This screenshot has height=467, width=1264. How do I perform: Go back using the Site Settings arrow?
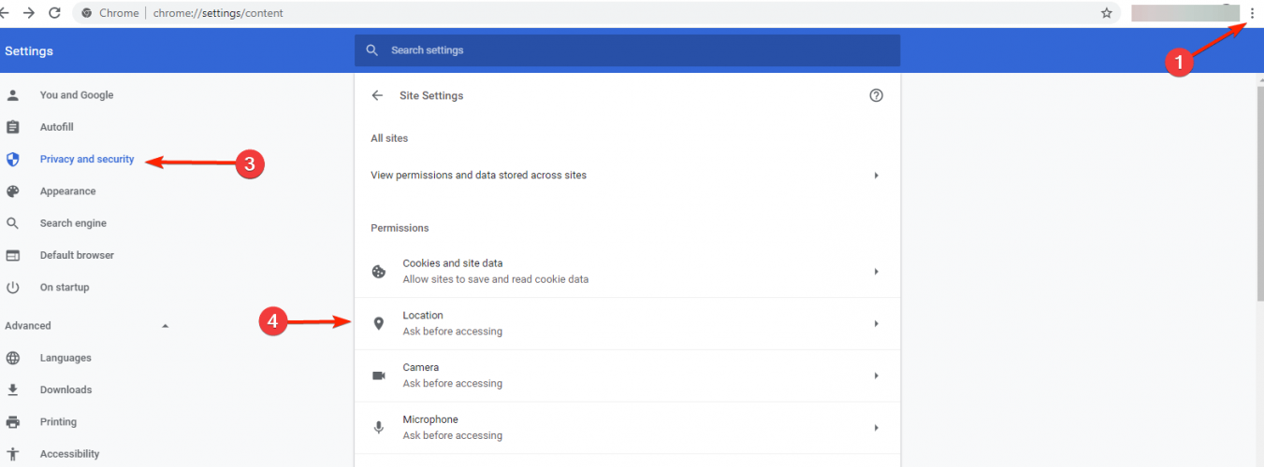378,95
